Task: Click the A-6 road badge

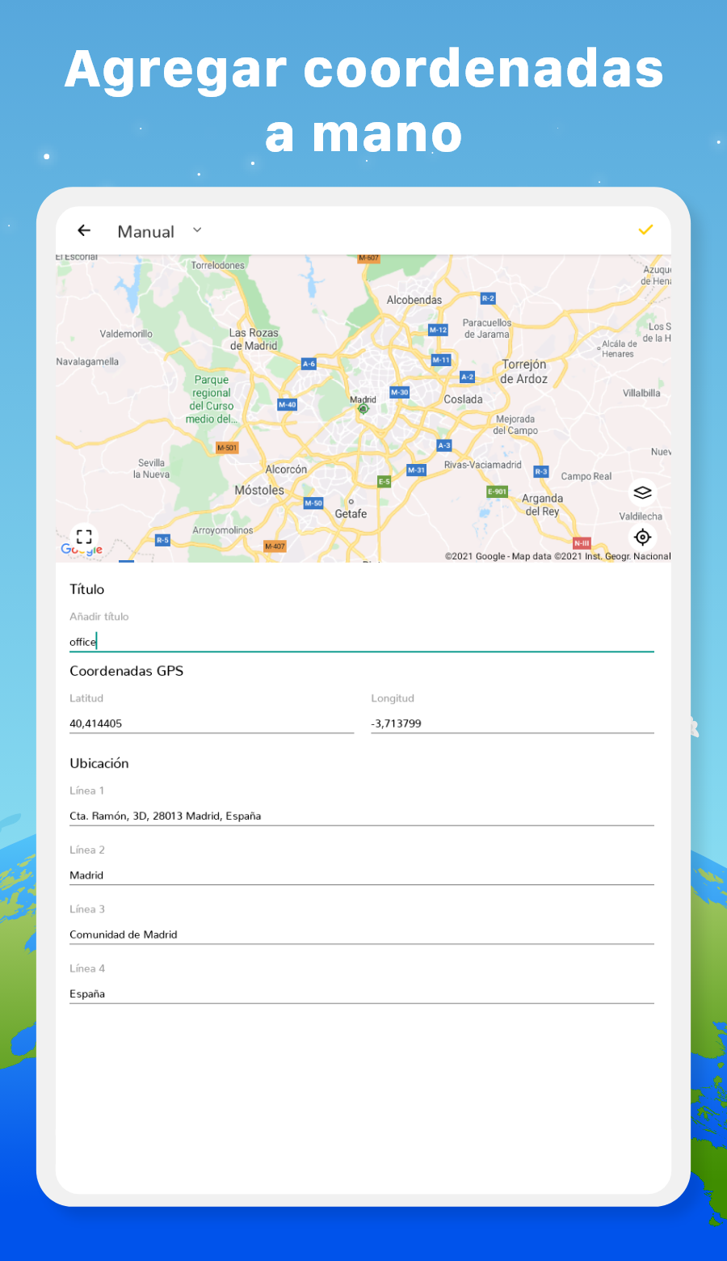Action: [x=309, y=364]
